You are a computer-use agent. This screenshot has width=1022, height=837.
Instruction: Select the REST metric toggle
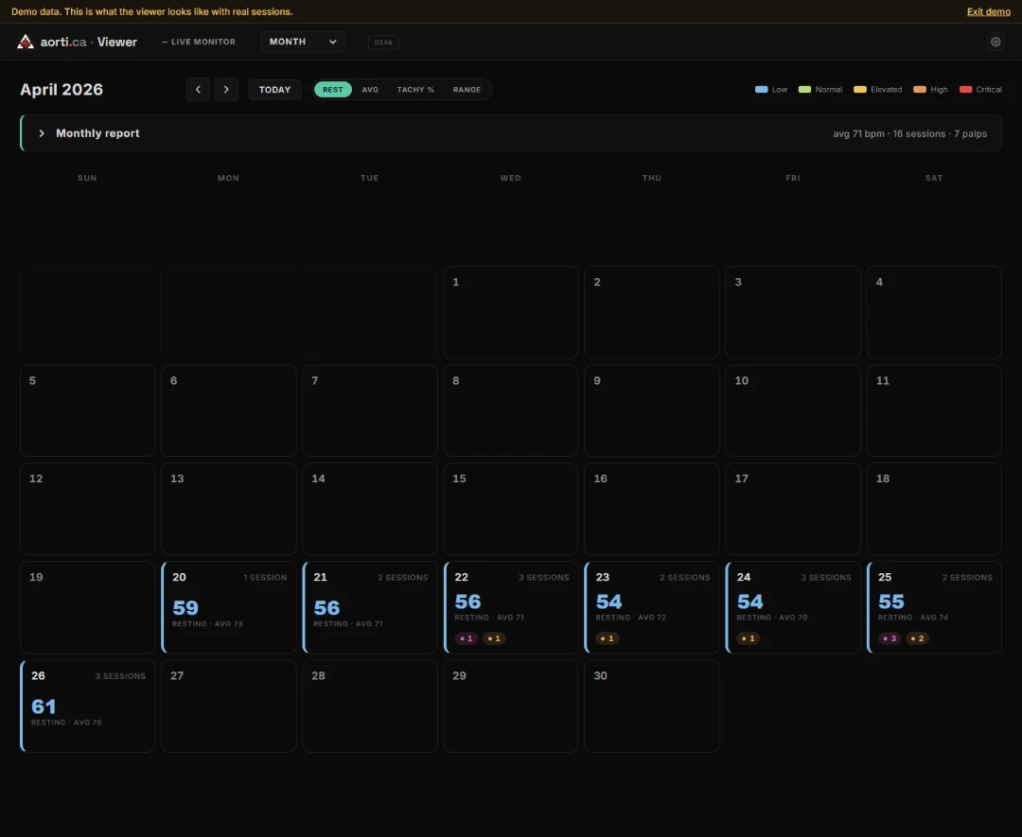tap(332, 89)
